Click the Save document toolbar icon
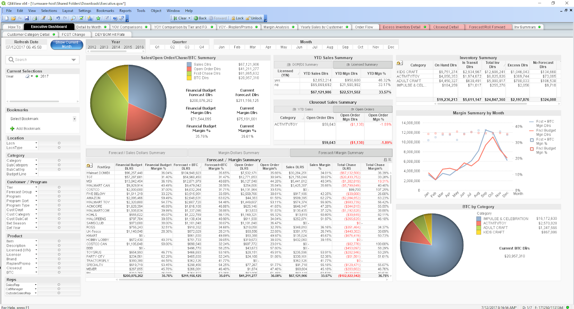 (x=27, y=18)
